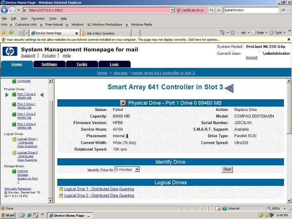Open the Port 1 Drive 0 sidebar link

pos(26,96)
